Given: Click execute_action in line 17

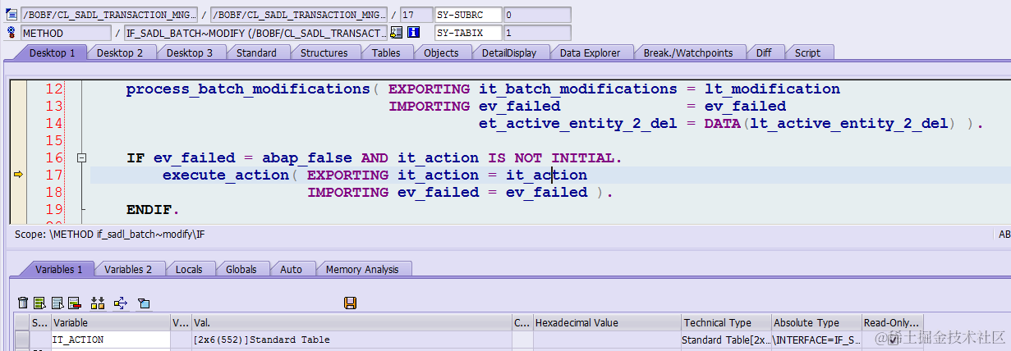Looking at the screenshot, I should tap(225, 175).
